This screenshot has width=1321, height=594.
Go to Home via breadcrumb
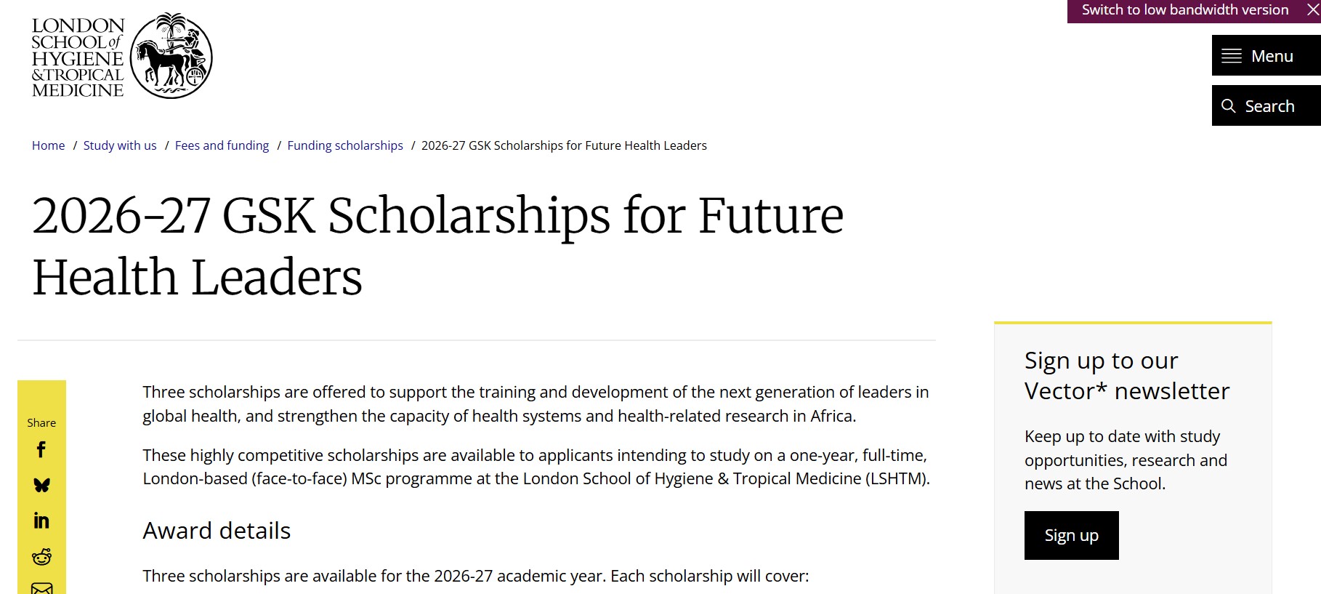tap(48, 145)
